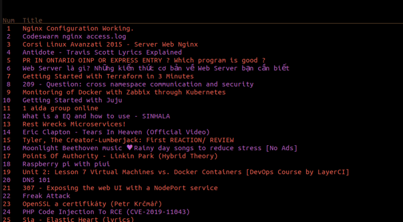Click the Title column header
The image size is (403, 222).
33,20
